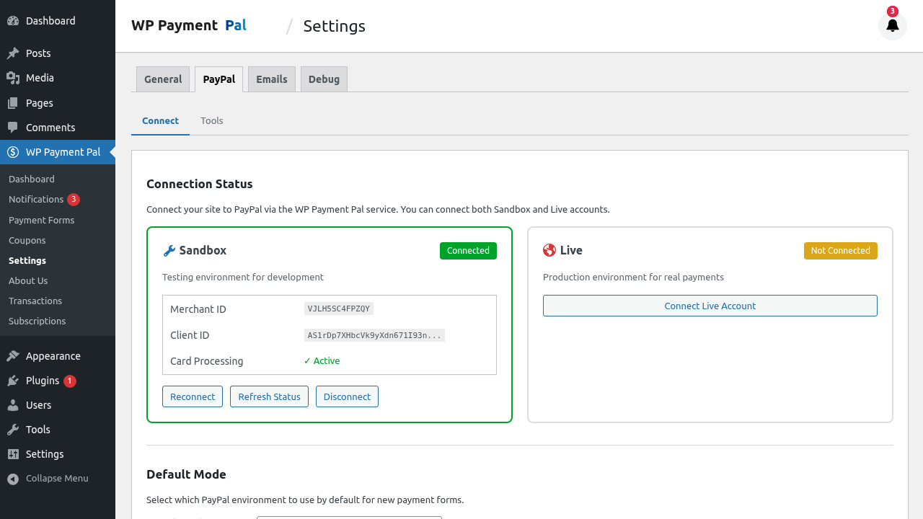
Task: Open the notifications bell with badge 3
Action: [893, 26]
